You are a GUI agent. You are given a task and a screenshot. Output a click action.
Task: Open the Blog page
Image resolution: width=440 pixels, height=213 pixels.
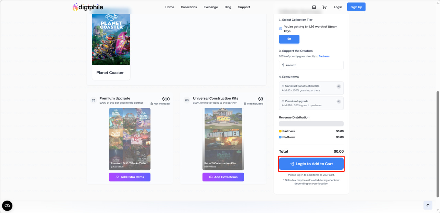coord(228,7)
